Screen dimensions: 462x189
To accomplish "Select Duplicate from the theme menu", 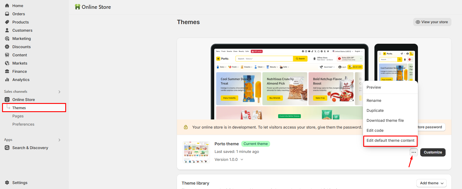I will click(x=375, y=111).
